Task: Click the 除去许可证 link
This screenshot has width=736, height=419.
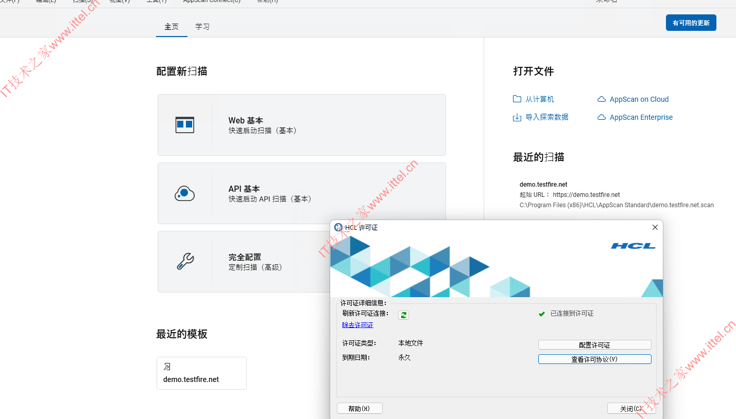Action: click(357, 325)
